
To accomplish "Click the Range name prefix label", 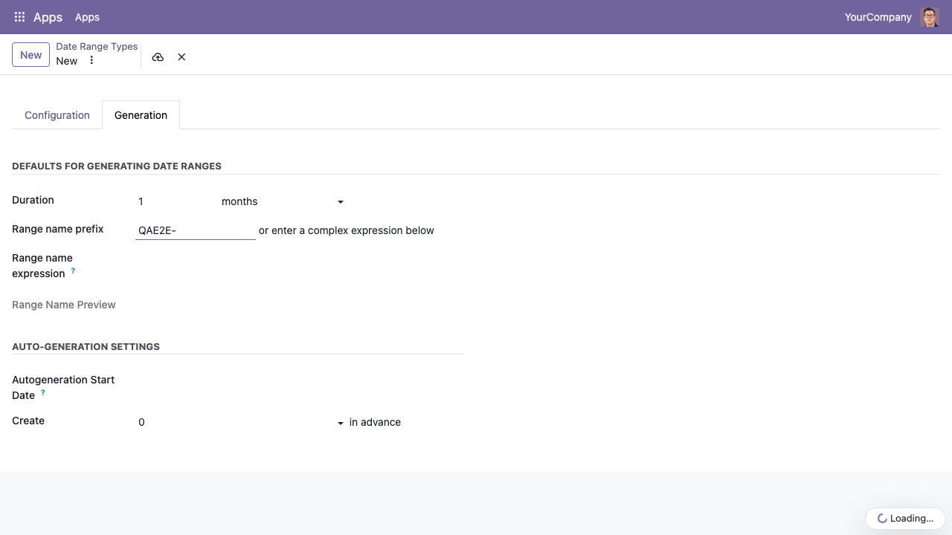I will [58, 229].
